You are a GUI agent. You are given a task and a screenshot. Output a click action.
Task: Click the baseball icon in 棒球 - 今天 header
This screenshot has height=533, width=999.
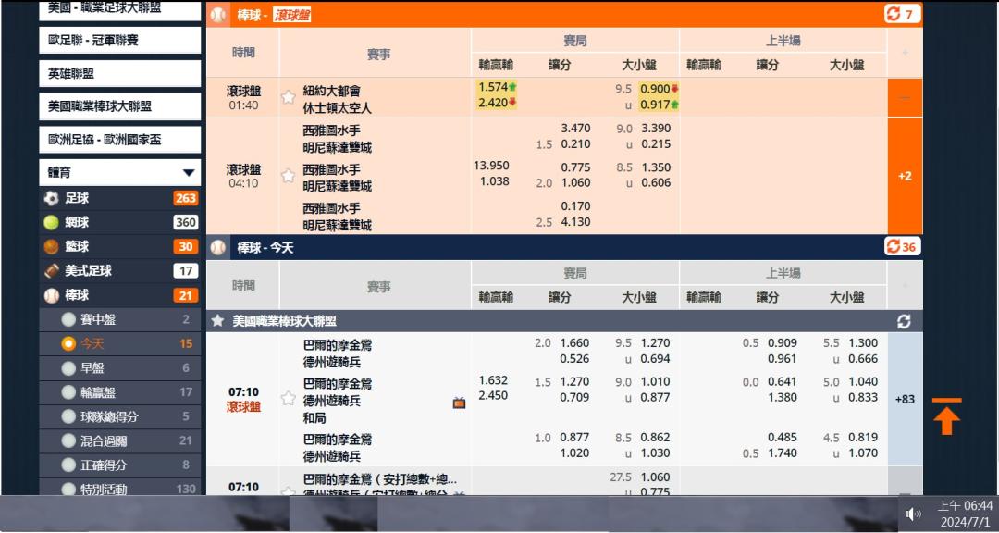(x=218, y=247)
